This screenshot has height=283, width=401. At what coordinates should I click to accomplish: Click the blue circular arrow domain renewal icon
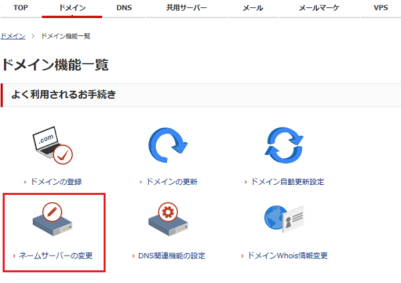pos(168,146)
